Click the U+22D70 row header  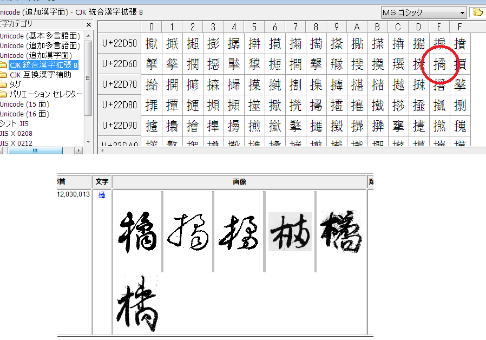point(119,85)
